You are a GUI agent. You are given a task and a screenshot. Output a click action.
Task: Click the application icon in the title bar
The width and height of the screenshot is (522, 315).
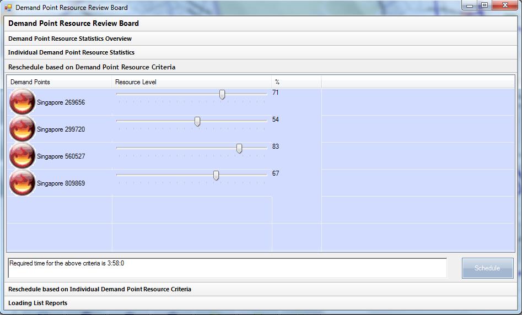8,7
